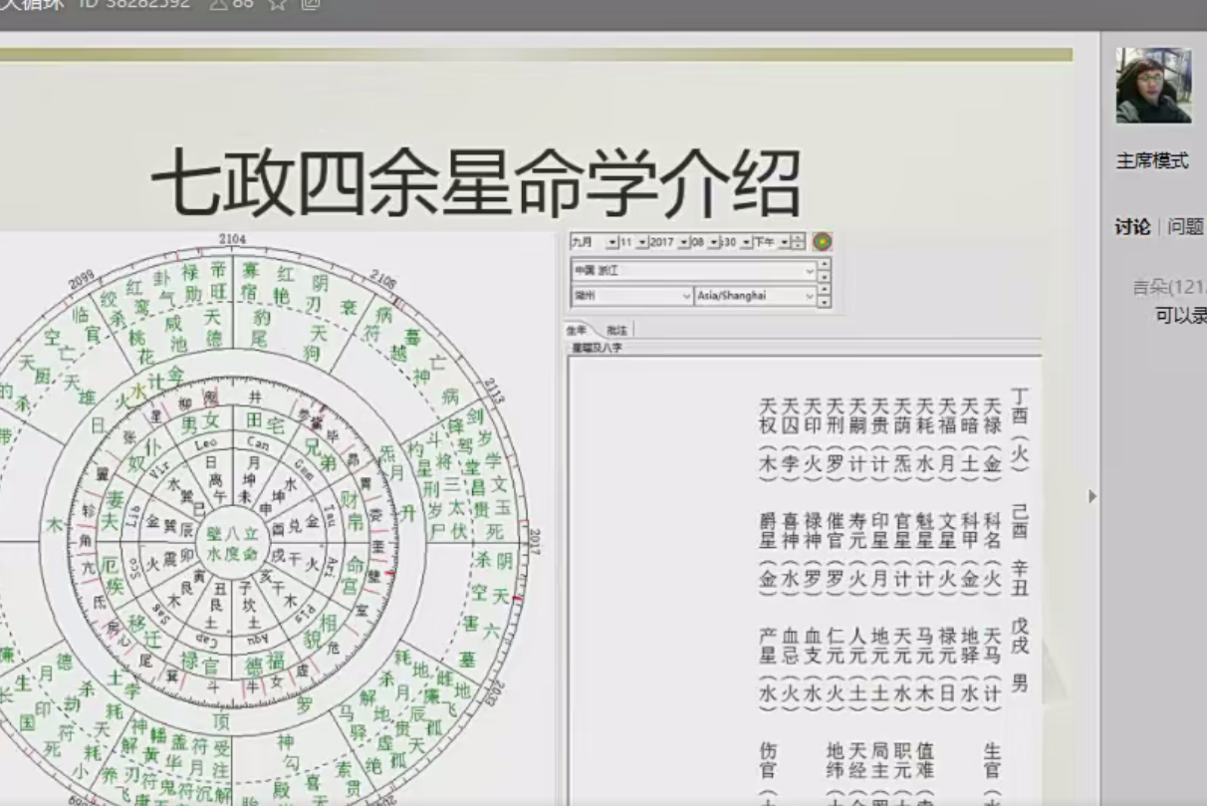Image resolution: width=1207 pixels, height=806 pixels.
Task: Open the Asia/Shanghai timezone dropdown
Action: [x=811, y=296]
